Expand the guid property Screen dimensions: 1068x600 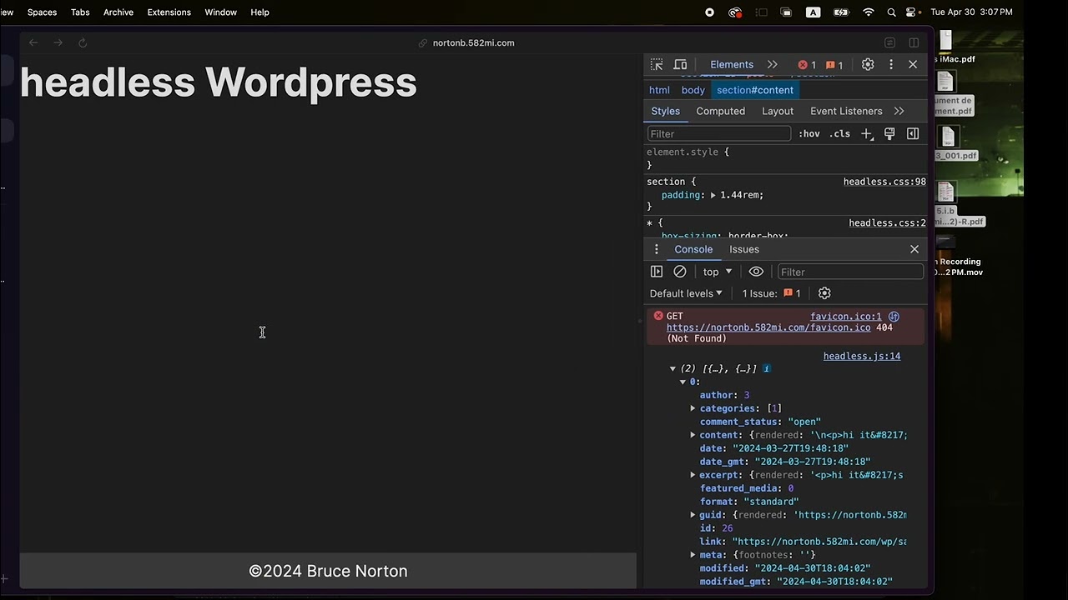(x=693, y=515)
